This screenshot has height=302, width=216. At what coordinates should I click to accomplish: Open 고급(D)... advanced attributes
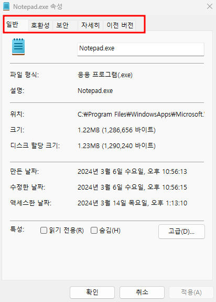pos(181,232)
